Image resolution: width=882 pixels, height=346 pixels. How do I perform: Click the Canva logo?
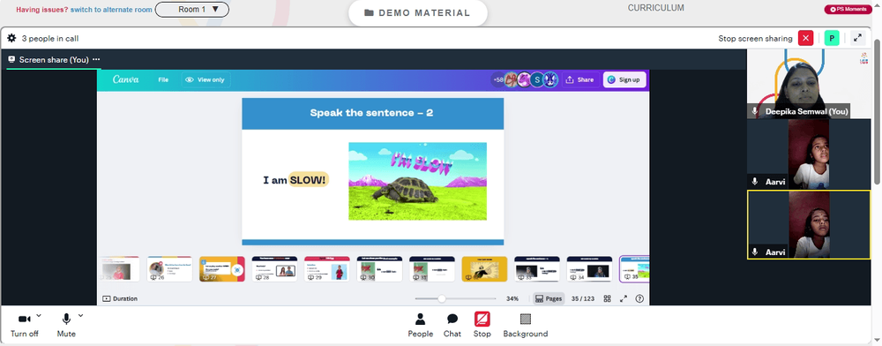click(125, 80)
